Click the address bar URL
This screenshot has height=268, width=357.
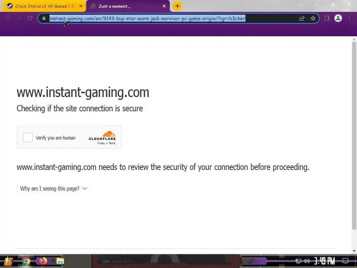(147, 18)
